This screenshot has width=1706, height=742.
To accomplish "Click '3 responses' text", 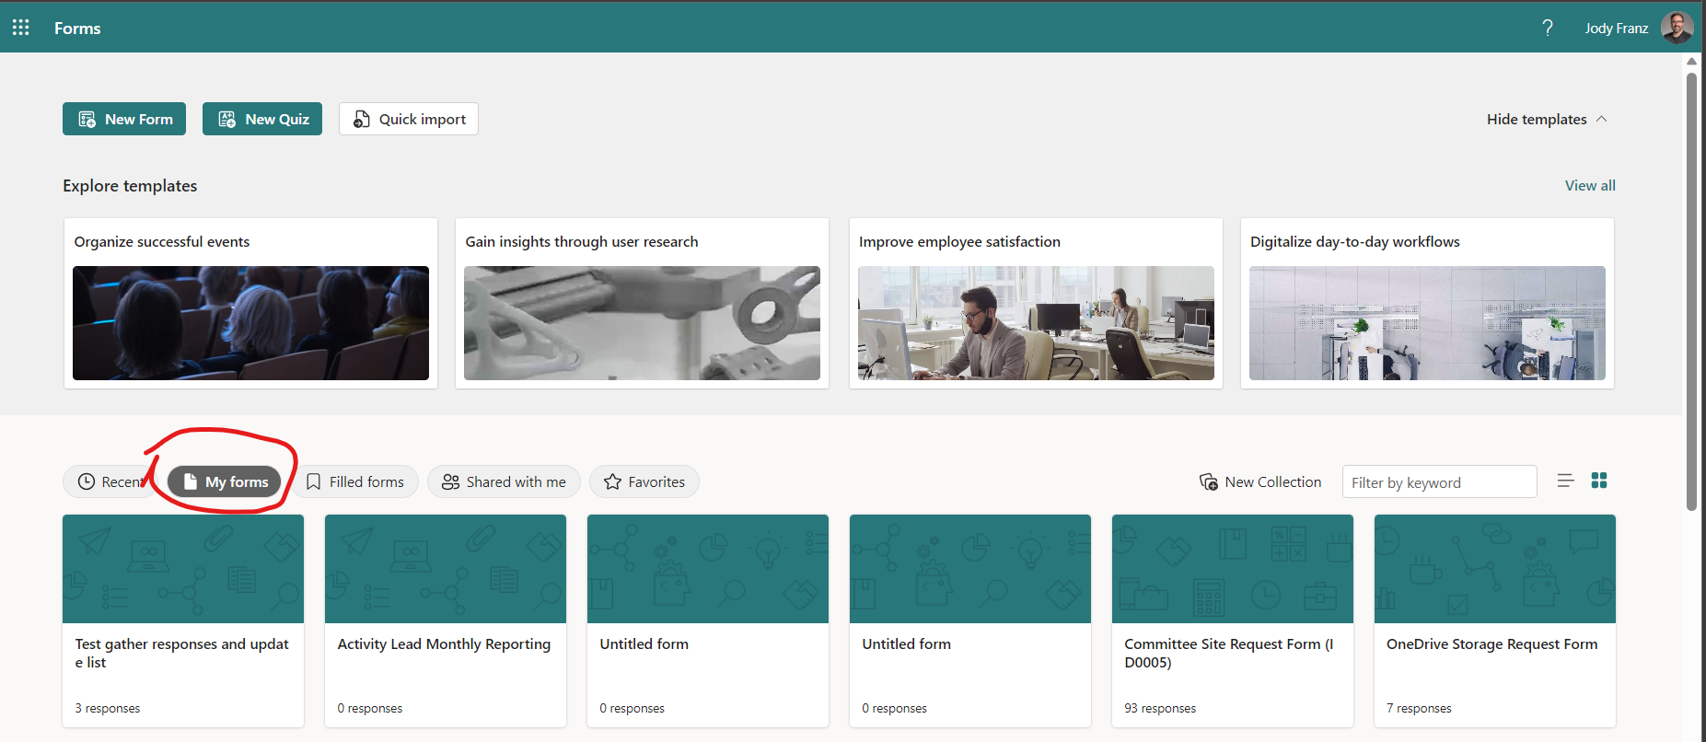I will tap(108, 708).
